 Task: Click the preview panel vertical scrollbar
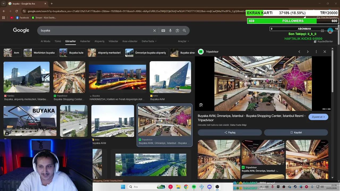333,72
